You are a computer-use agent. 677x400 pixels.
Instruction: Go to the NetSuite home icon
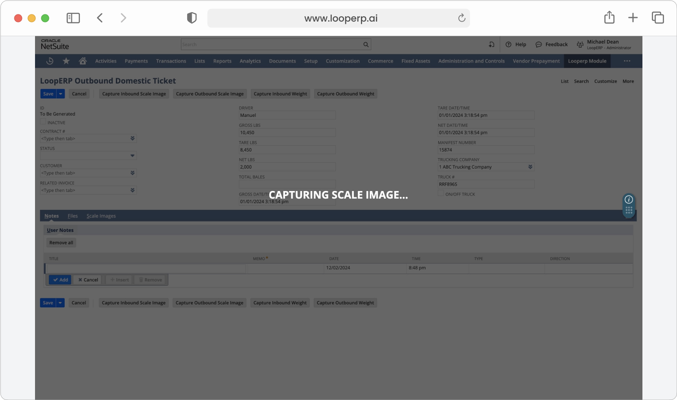[83, 61]
